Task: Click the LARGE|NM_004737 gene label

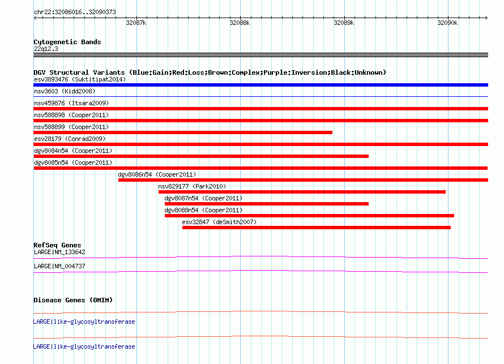Action: 59,266
